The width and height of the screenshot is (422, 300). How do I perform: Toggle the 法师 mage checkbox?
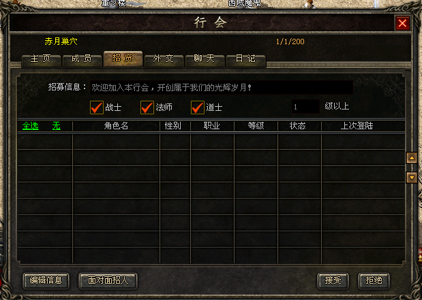pyautogui.click(x=147, y=107)
